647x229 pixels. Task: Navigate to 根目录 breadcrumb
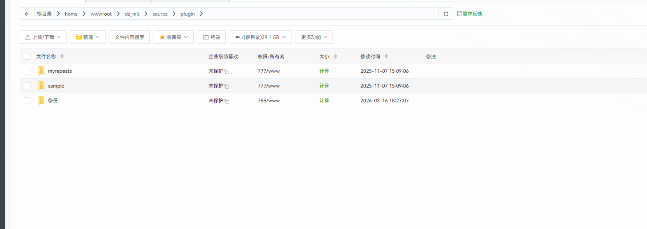[x=44, y=14]
